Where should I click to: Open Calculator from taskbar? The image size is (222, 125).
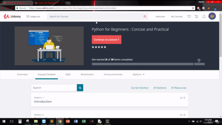(20, 122)
